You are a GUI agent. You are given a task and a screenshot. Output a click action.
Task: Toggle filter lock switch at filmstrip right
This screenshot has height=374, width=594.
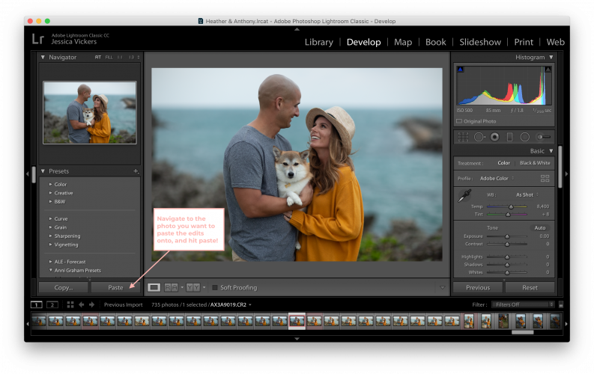[x=561, y=304]
